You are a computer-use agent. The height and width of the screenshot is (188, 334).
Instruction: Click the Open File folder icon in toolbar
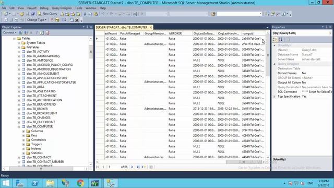tap(22, 14)
